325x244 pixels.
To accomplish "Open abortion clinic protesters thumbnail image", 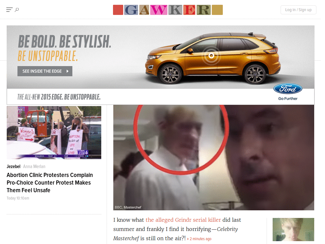I will click(54, 132).
